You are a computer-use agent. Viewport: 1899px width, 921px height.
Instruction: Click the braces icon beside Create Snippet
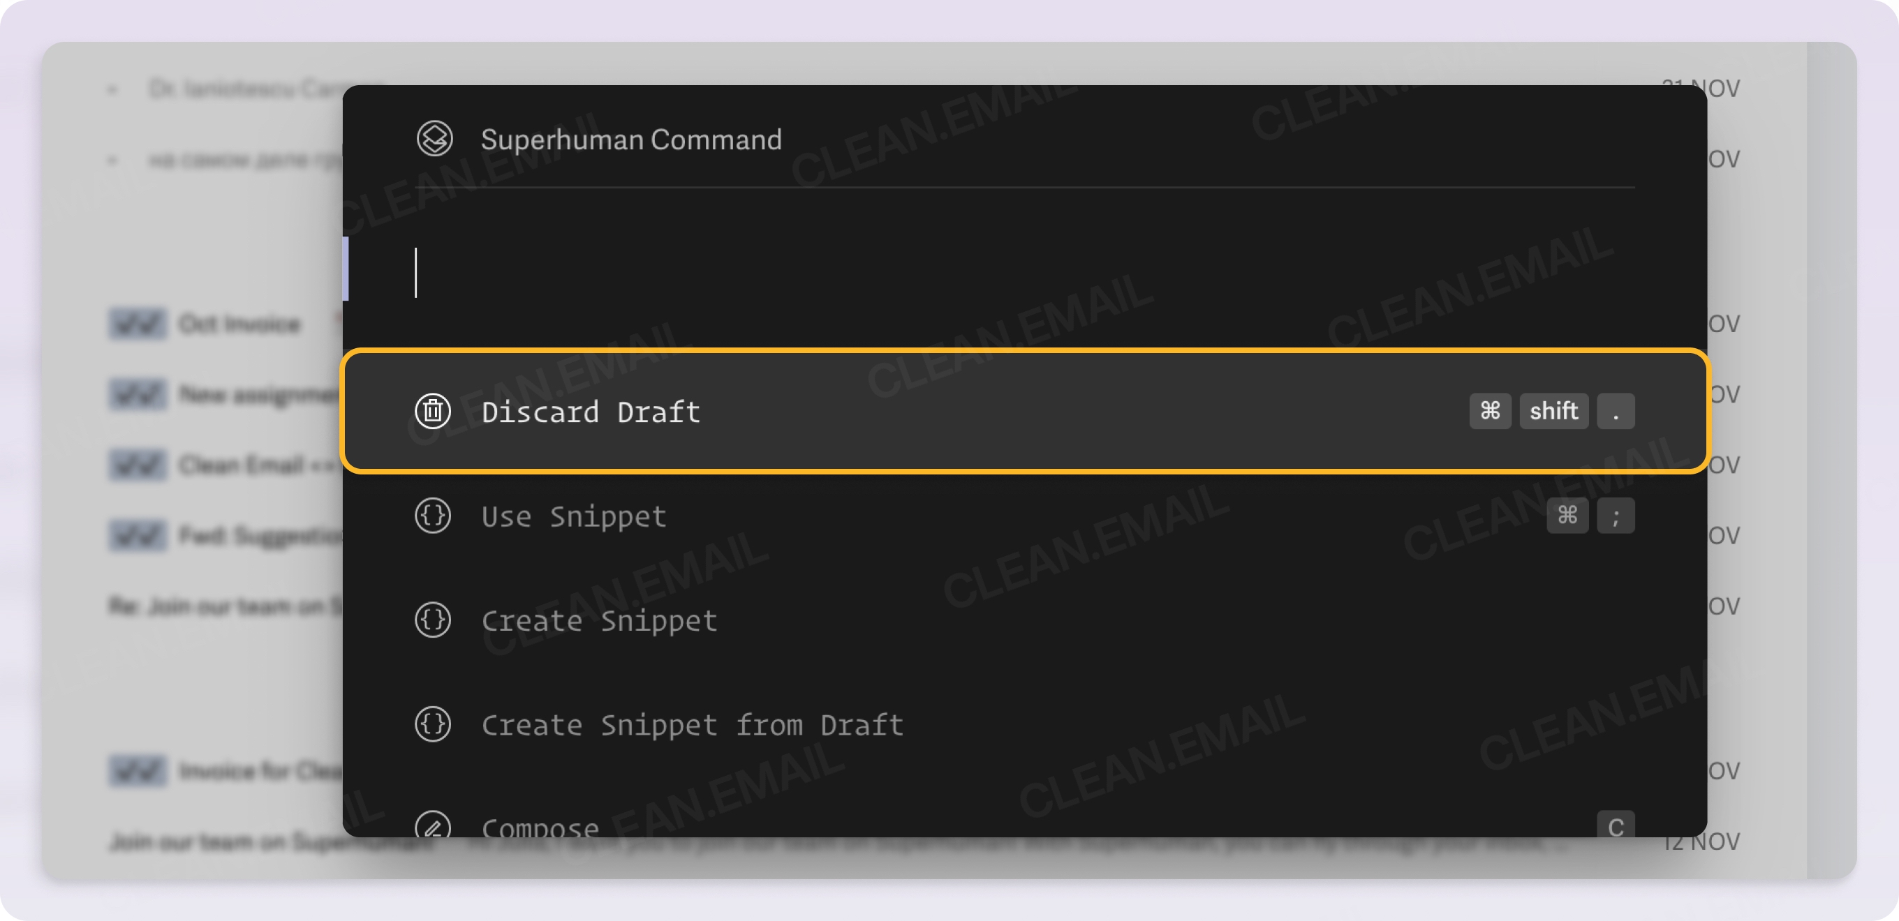pos(433,620)
